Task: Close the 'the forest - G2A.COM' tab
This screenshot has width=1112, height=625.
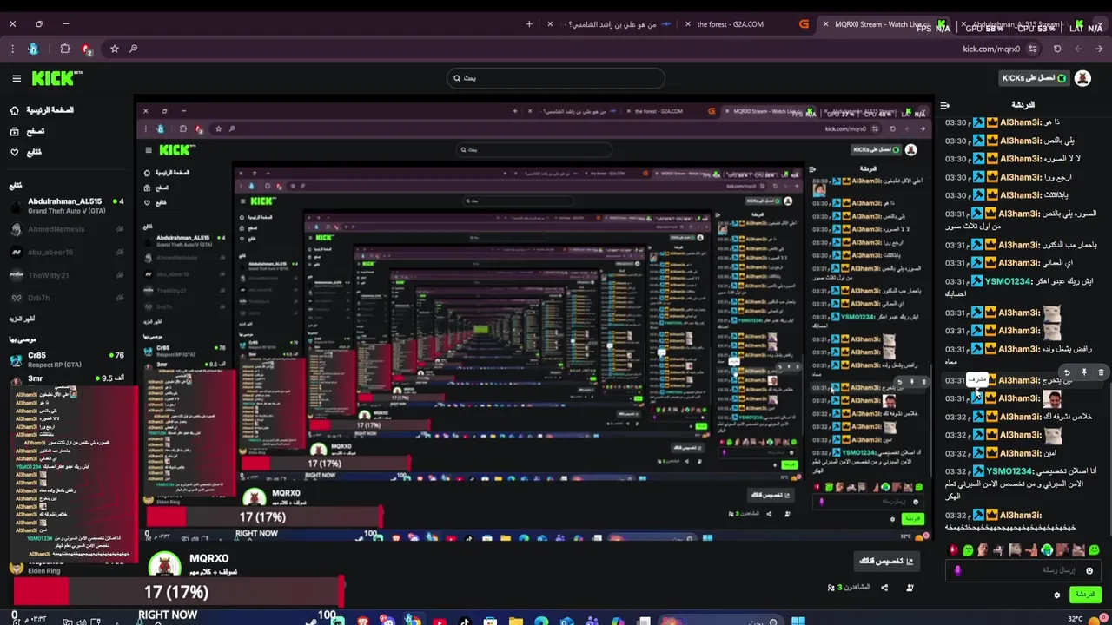Action: click(x=688, y=23)
